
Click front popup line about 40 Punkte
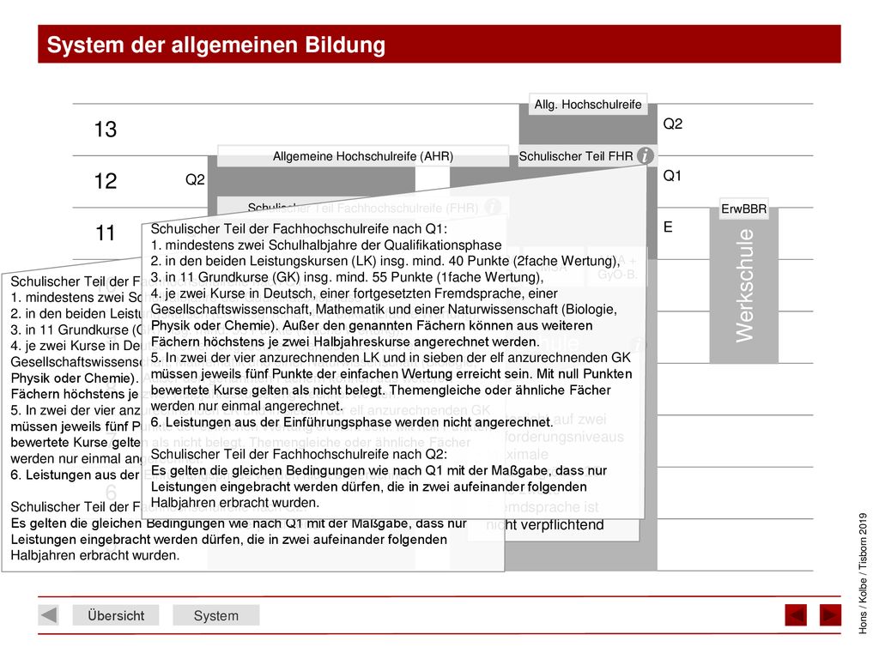click(x=385, y=261)
